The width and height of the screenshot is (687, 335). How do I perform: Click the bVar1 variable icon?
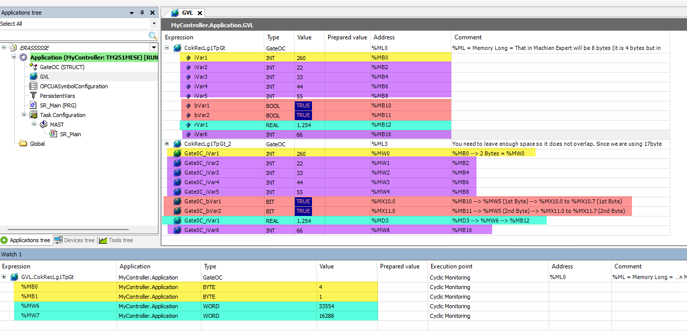[x=188, y=105]
